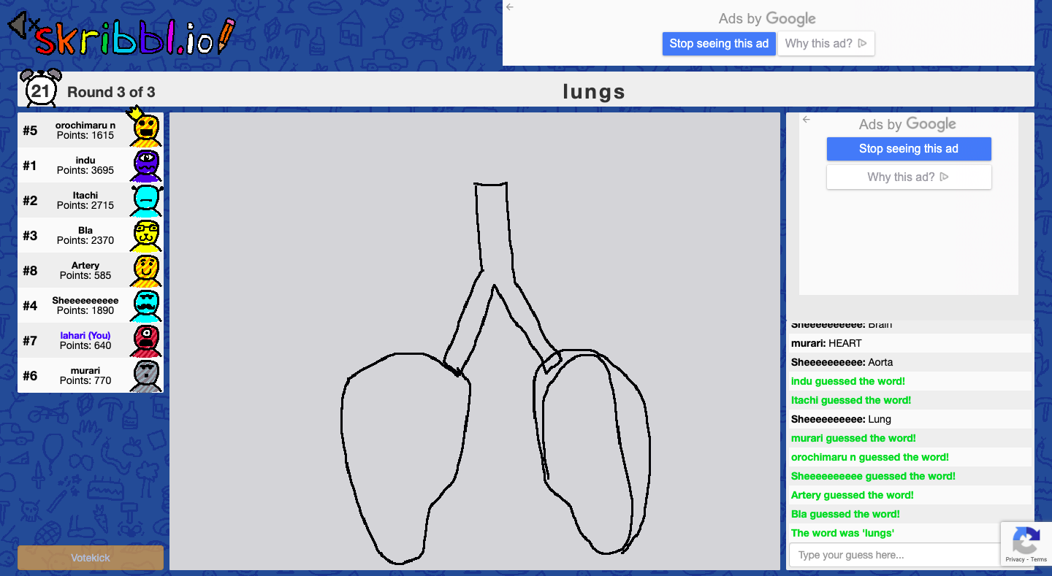
Task: Click Stop seeing this ad in top banner
Action: pyautogui.click(x=719, y=44)
